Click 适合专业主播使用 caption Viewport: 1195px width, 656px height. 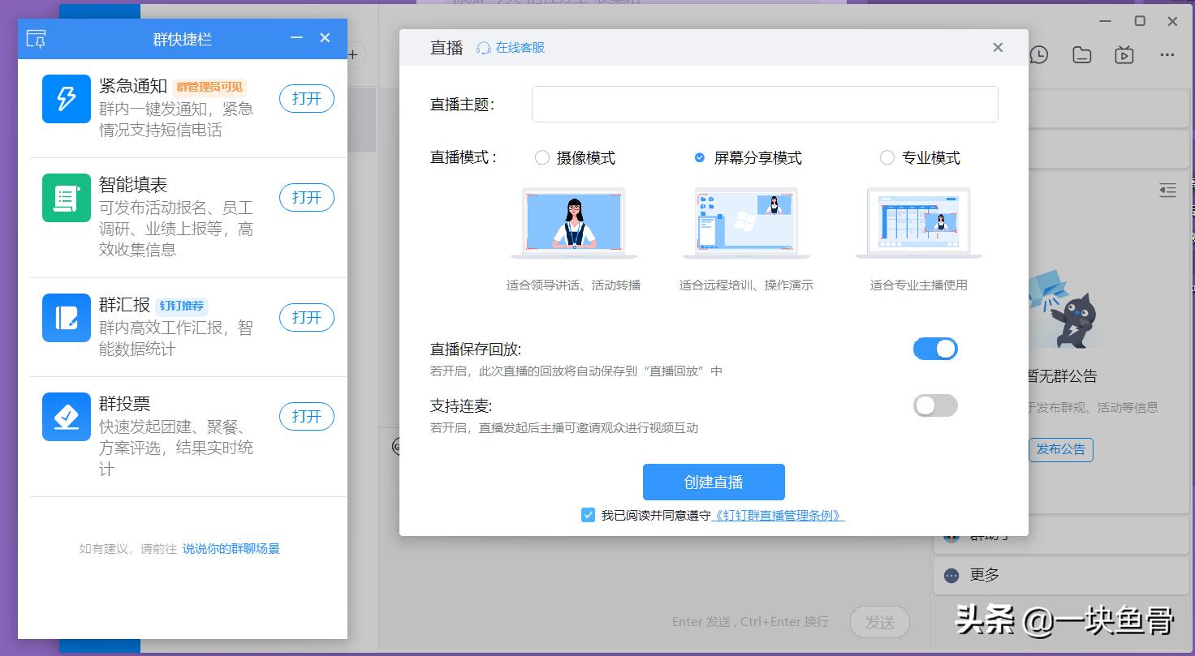(x=919, y=285)
